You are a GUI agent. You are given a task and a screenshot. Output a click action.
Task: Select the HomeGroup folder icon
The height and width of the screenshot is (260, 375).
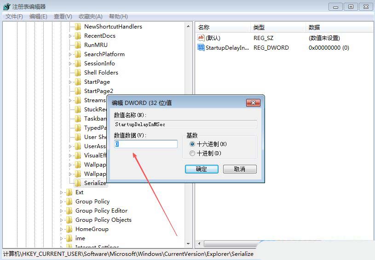point(69,229)
